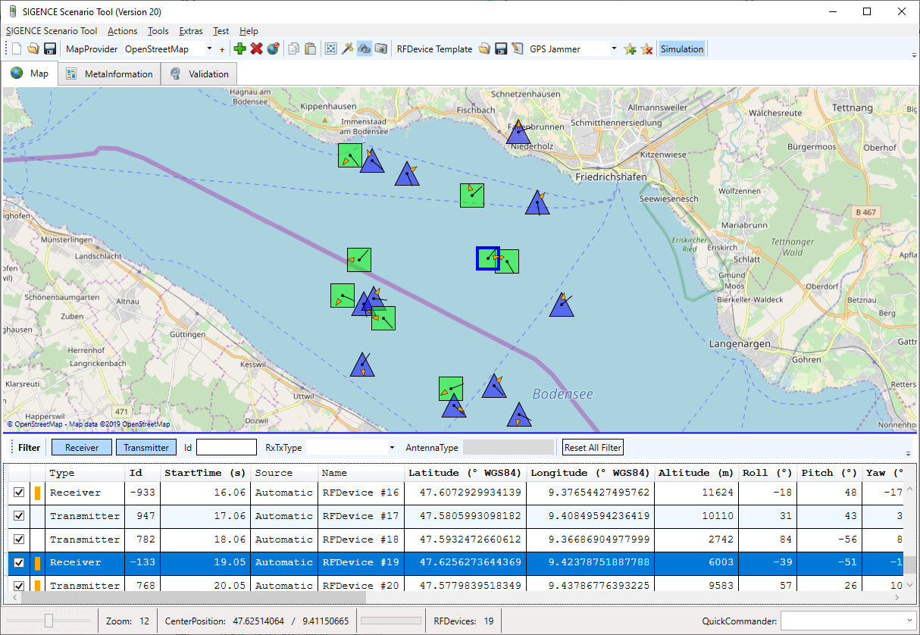Image resolution: width=920 pixels, height=635 pixels.
Task: Select the blue-outlined green receiver square on the map
Action: click(x=487, y=258)
